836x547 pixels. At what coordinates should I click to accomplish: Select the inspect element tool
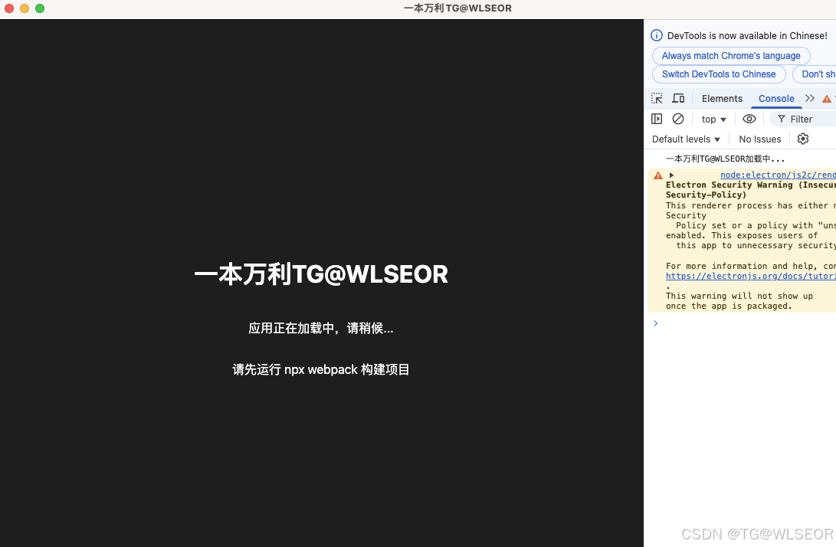point(657,98)
